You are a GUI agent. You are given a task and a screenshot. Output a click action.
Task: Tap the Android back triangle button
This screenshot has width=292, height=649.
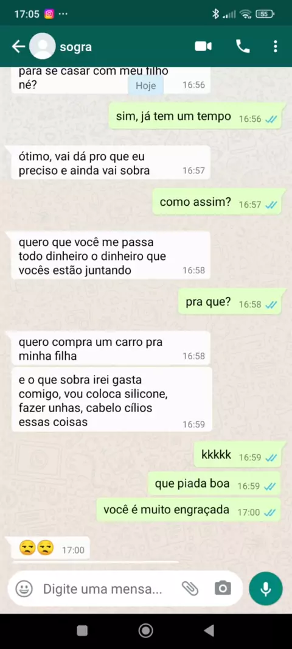[x=209, y=630]
